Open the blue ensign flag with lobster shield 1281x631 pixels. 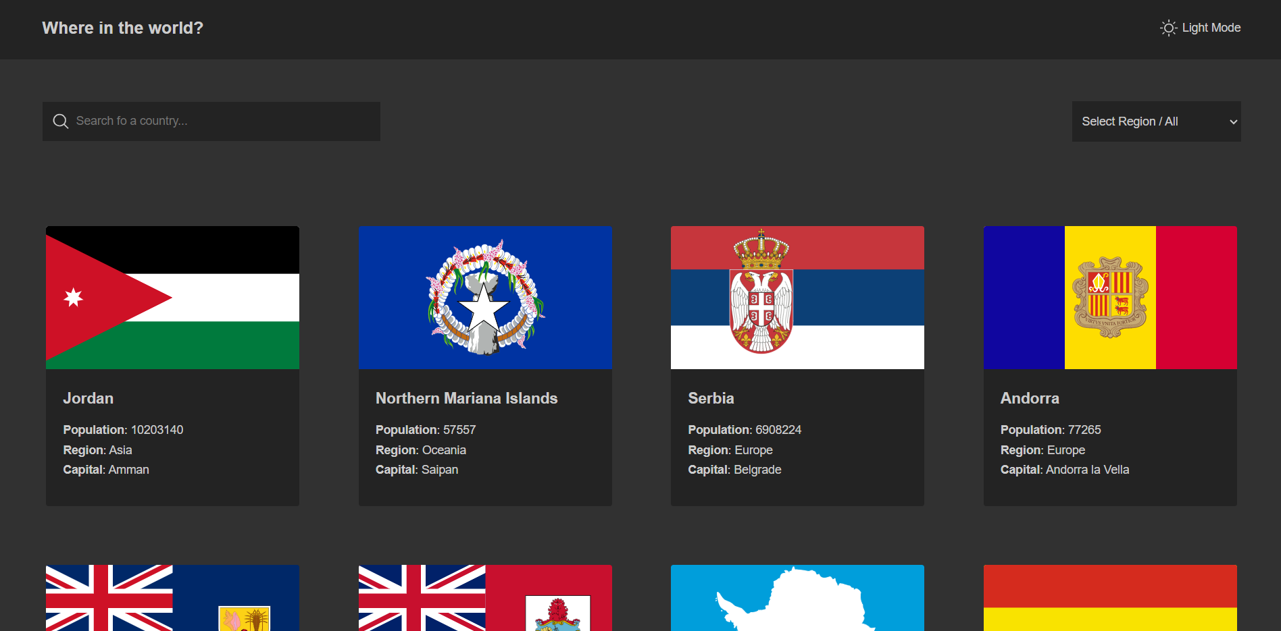[x=172, y=598]
